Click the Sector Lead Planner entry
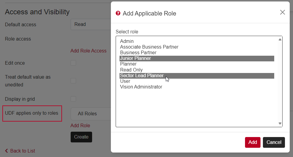This screenshot has width=293, height=157. click(197, 76)
